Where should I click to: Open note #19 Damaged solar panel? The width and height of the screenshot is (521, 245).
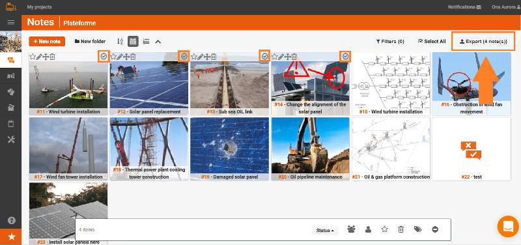[230, 149]
